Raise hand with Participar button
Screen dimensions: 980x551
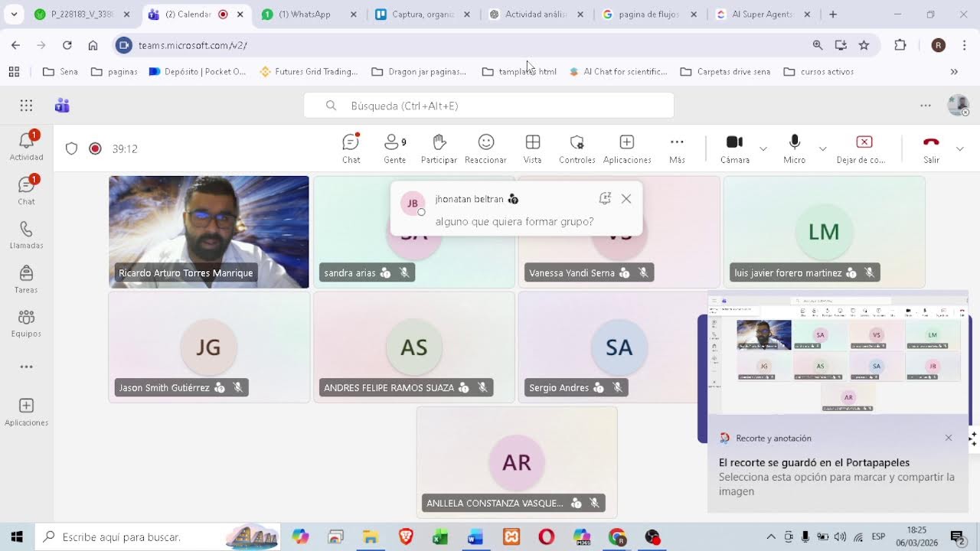click(x=439, y=148)
